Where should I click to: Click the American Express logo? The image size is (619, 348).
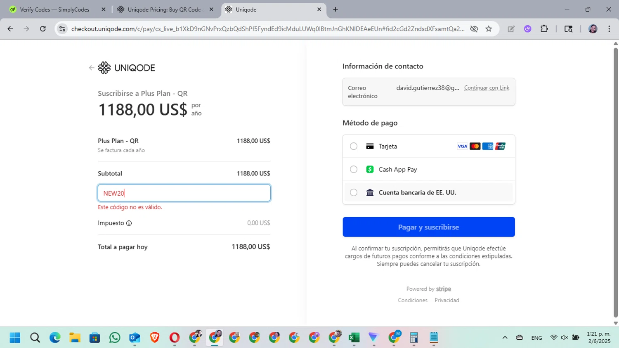pos(488,146)
